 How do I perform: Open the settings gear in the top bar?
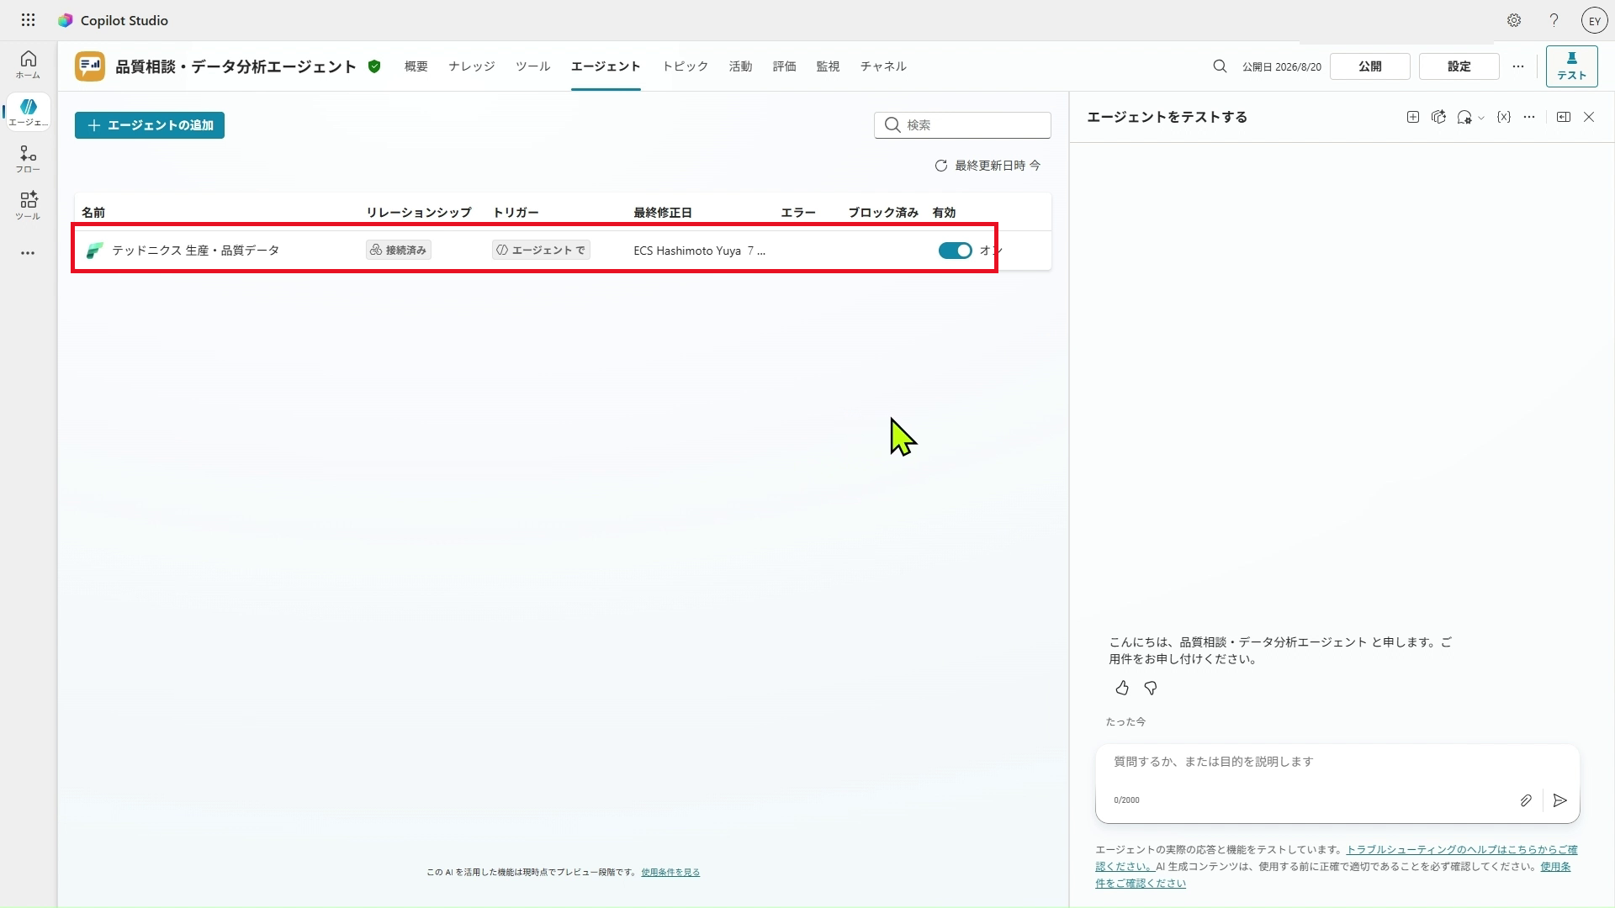1514,20
